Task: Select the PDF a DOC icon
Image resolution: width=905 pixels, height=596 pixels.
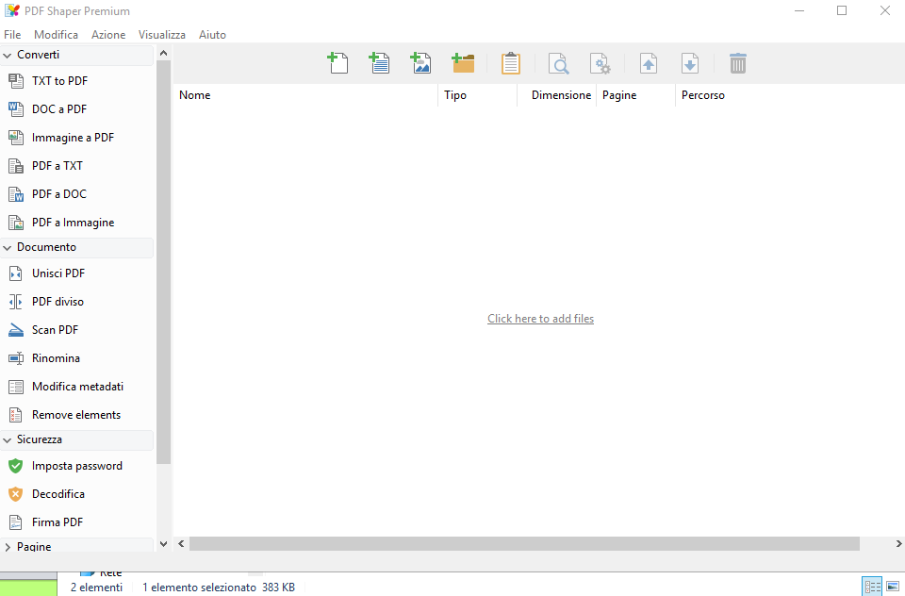Action: (x=16, y=194)
